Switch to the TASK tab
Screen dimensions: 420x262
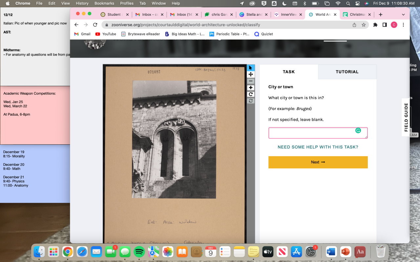pos(289,72)
